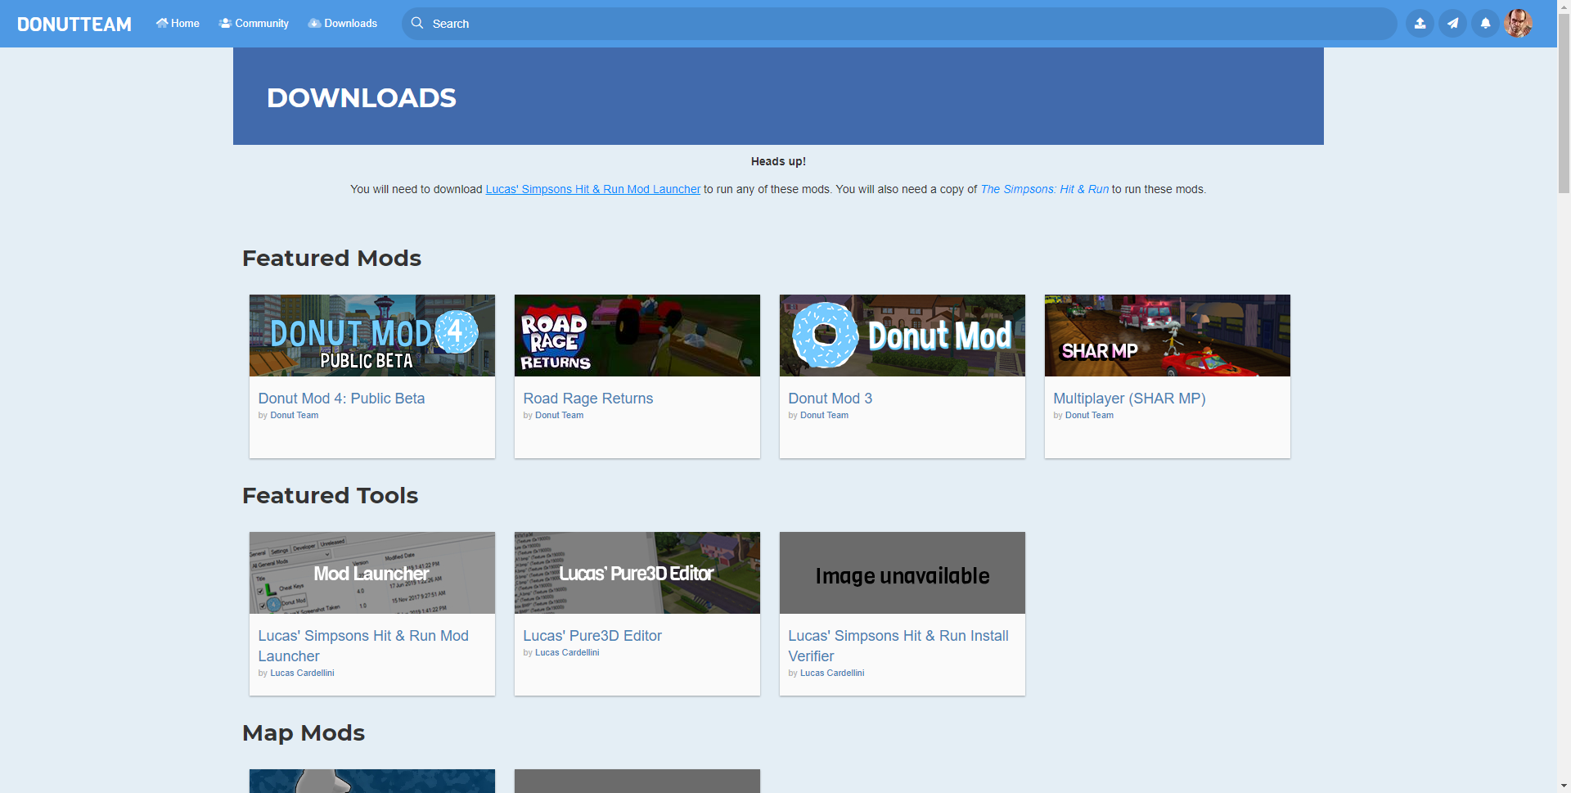Open the Downloads nav item
The image size is (1571, 793).
[x=343, y=23]
